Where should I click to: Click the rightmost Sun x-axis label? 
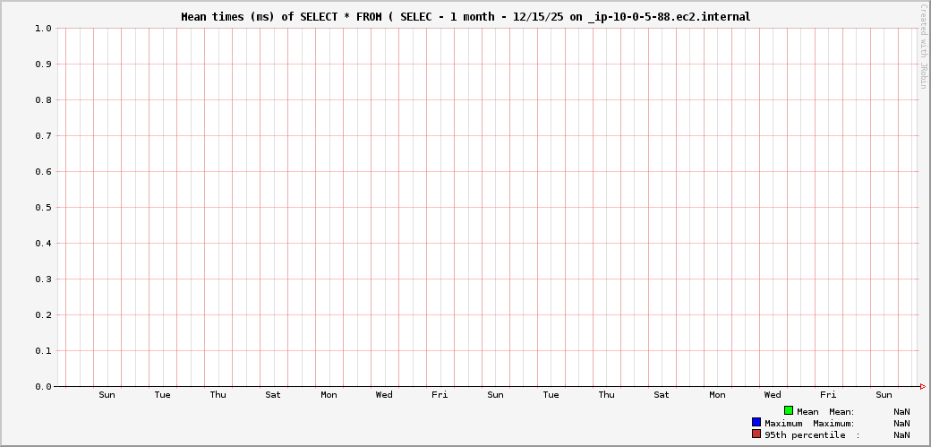pyautogui.click(x=884, y=395)
